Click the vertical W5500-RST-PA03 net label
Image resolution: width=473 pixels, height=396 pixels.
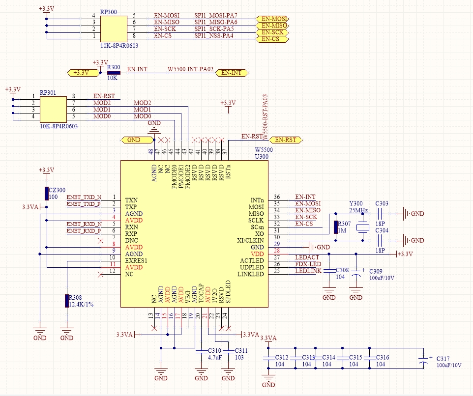(265, 117)
